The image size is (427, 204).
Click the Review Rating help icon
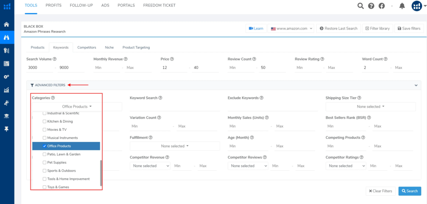pyautogui.click(x=322, y=59)
